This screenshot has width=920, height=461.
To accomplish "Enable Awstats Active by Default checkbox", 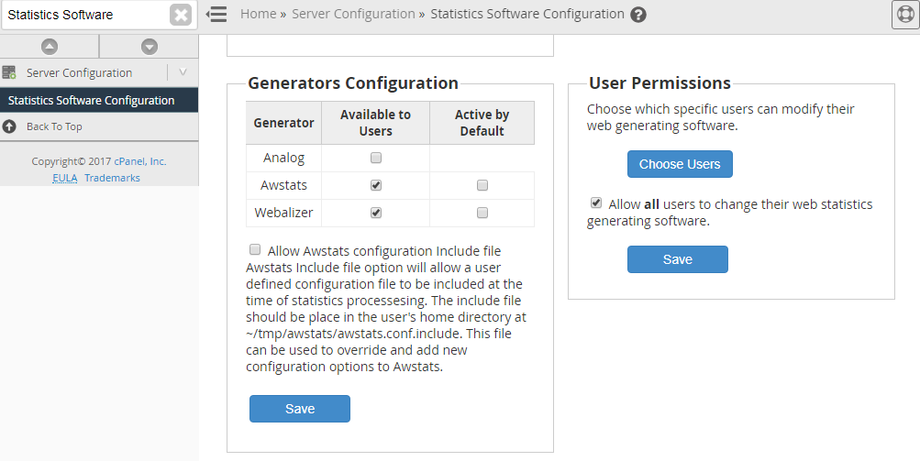I will (x=482, y=185).
